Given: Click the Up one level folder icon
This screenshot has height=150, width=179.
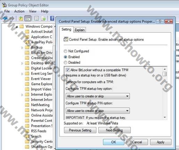Looking at the screenshot, I should click(21, 18).
